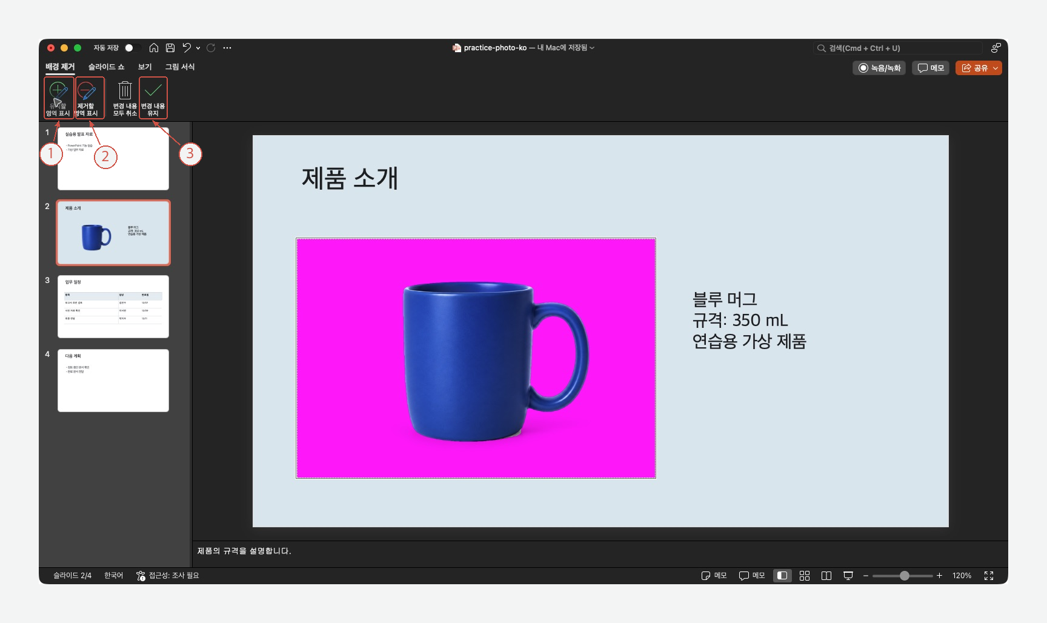Select slide 1 thumbnail
The image size is (1047, 623).
click(x=113, y=159)
